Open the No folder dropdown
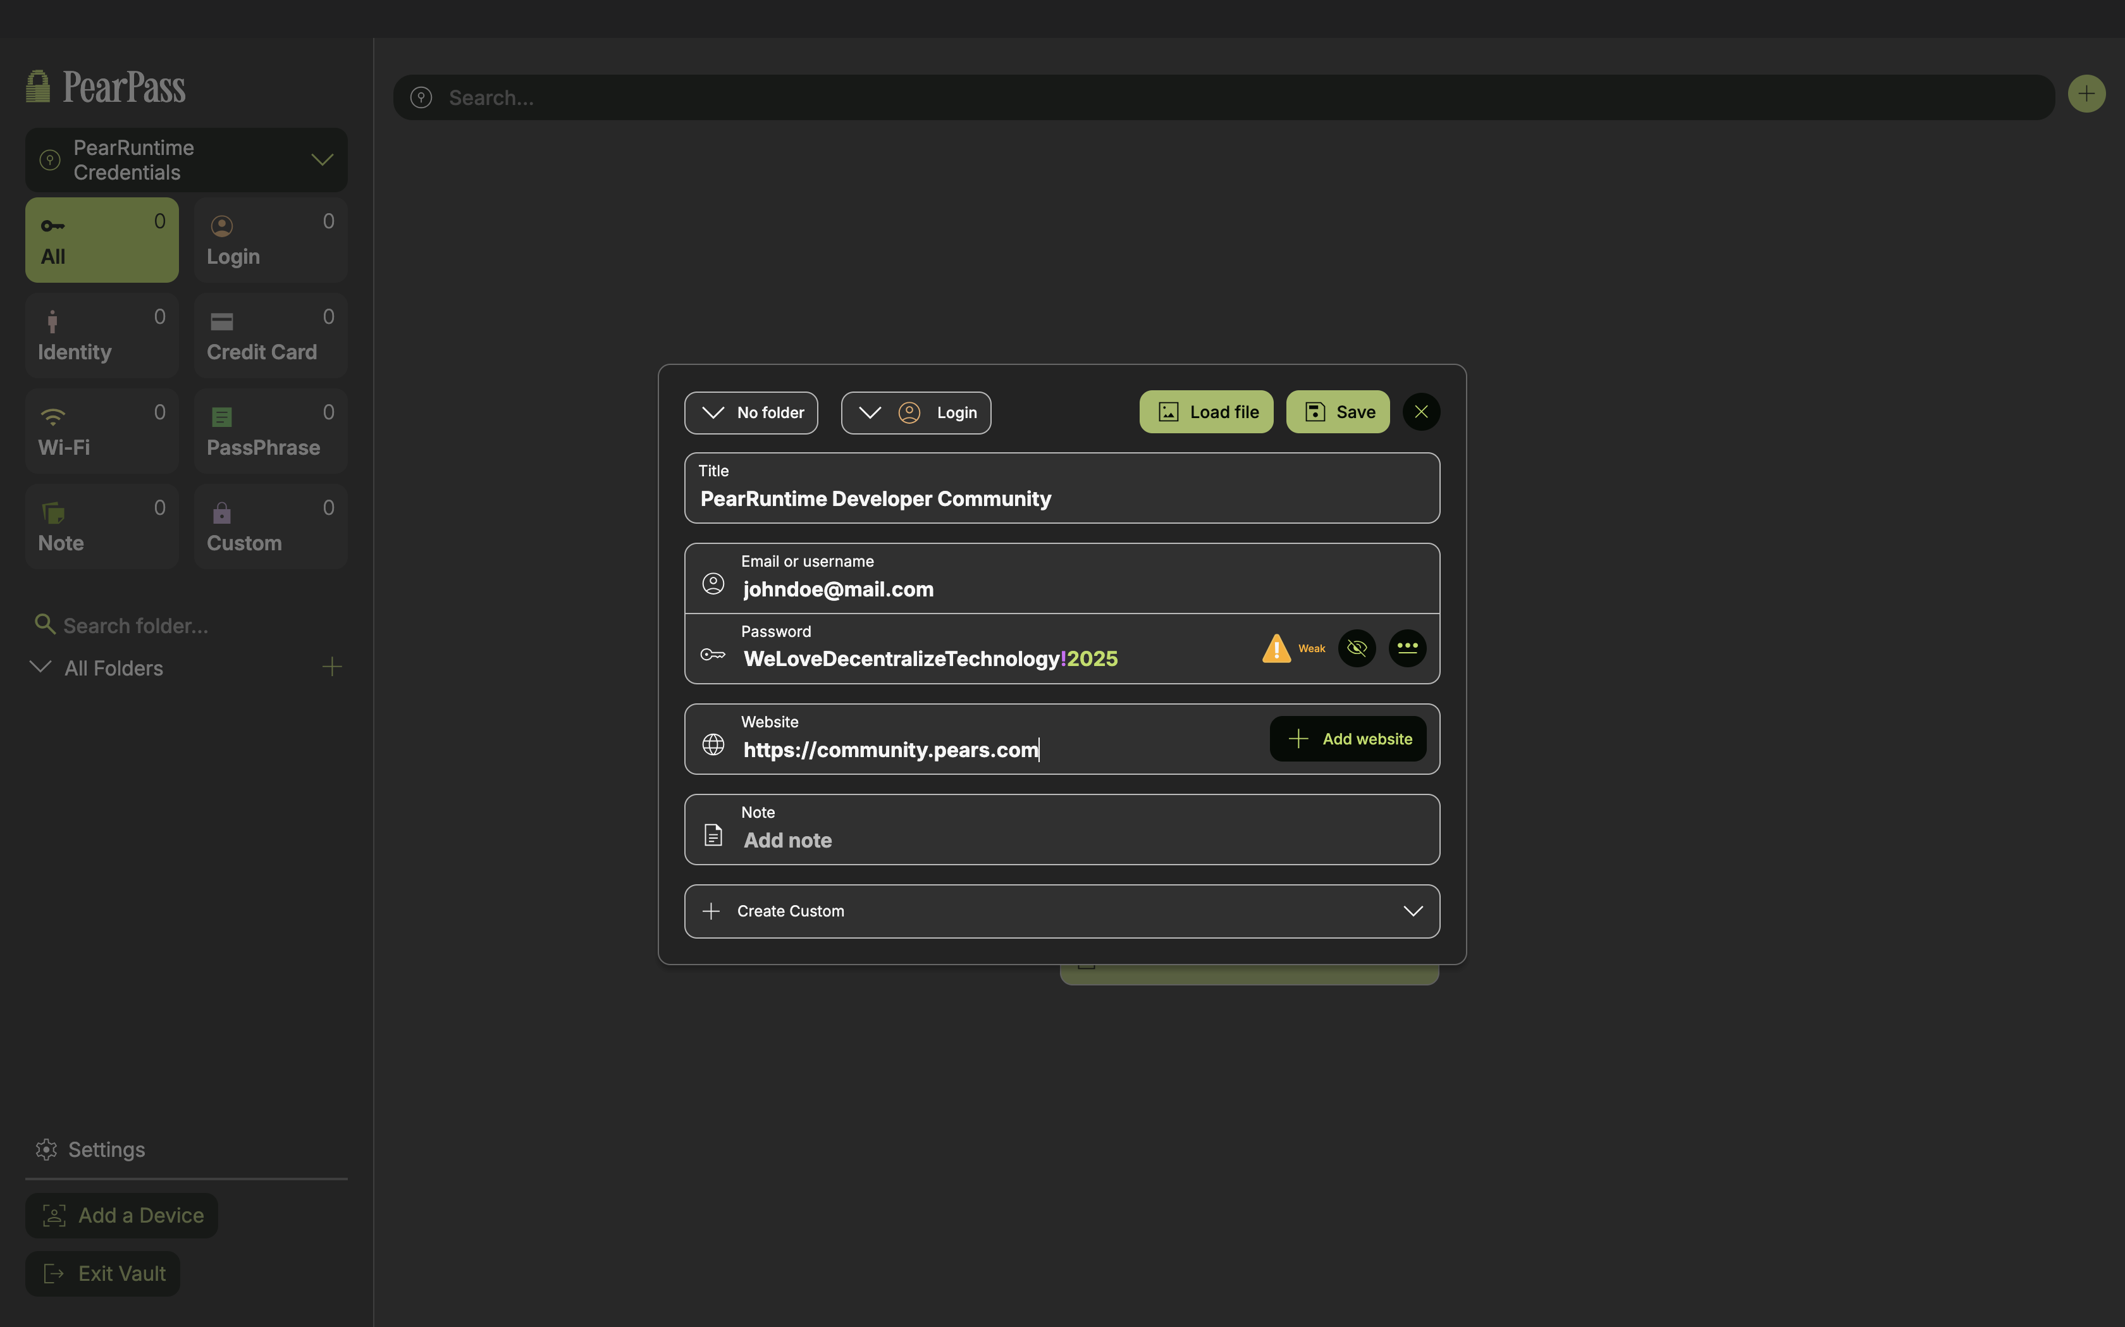Image resolution: width=2125 pixels, height=1327 pixels. (x=751, y=412)
